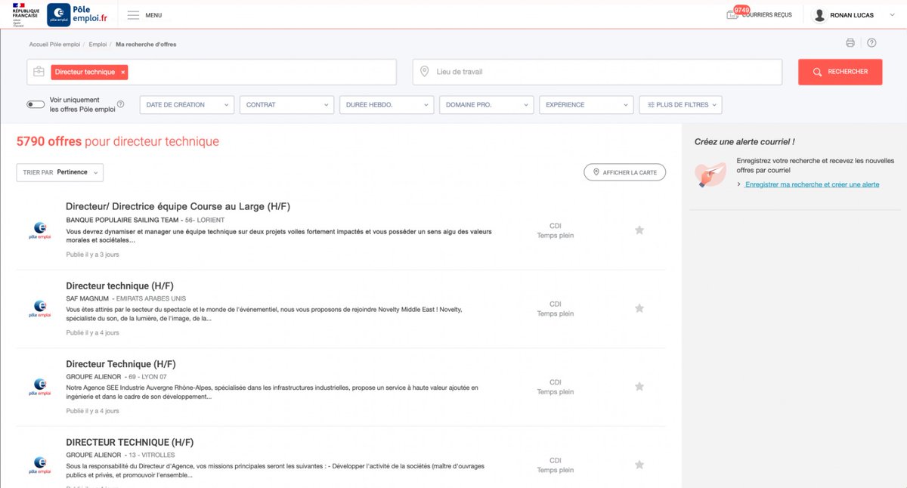Click the 9749 notification badge
This screenshot has width=907, height=488.
point(741,10)
